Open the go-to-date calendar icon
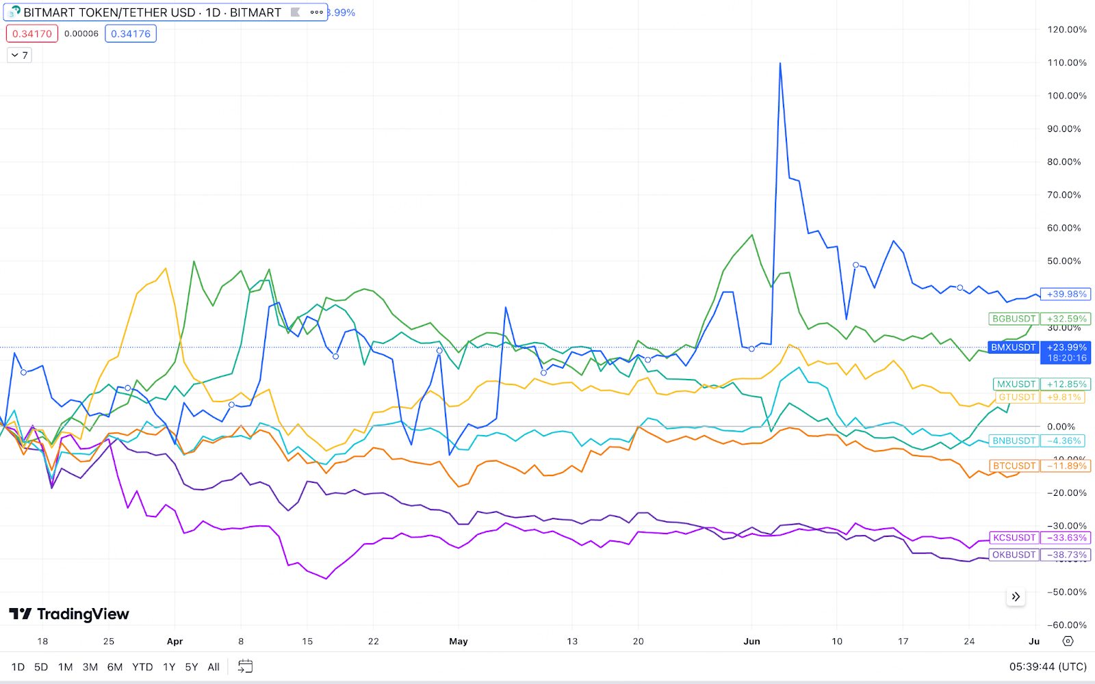Viewport: 1095px width, 684px height. [x=245, y=666]
